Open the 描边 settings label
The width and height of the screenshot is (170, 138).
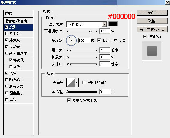pos(13,100)
